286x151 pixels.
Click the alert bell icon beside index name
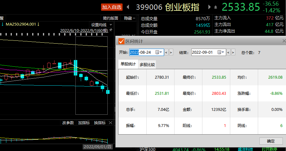coord(216,7)
